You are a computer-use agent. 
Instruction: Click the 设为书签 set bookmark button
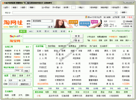click(94, 8)
